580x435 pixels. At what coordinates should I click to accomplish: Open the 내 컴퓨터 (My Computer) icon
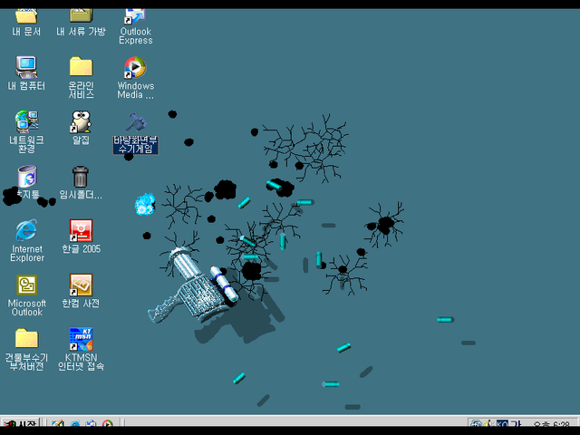click(x=26, y=68)
